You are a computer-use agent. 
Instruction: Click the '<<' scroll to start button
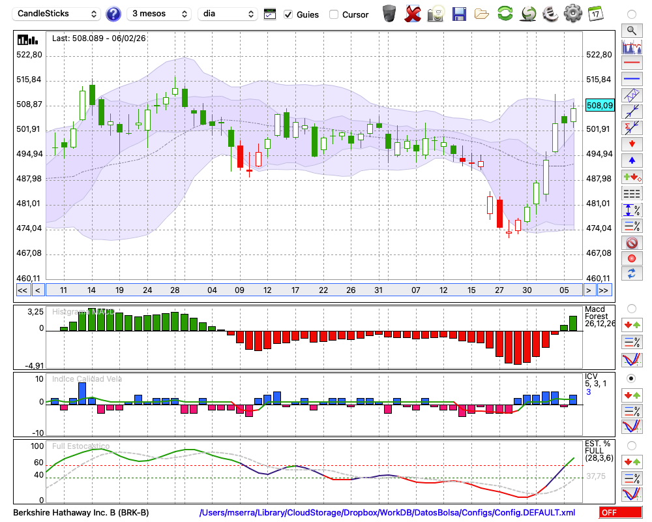[x=22, y=290]
